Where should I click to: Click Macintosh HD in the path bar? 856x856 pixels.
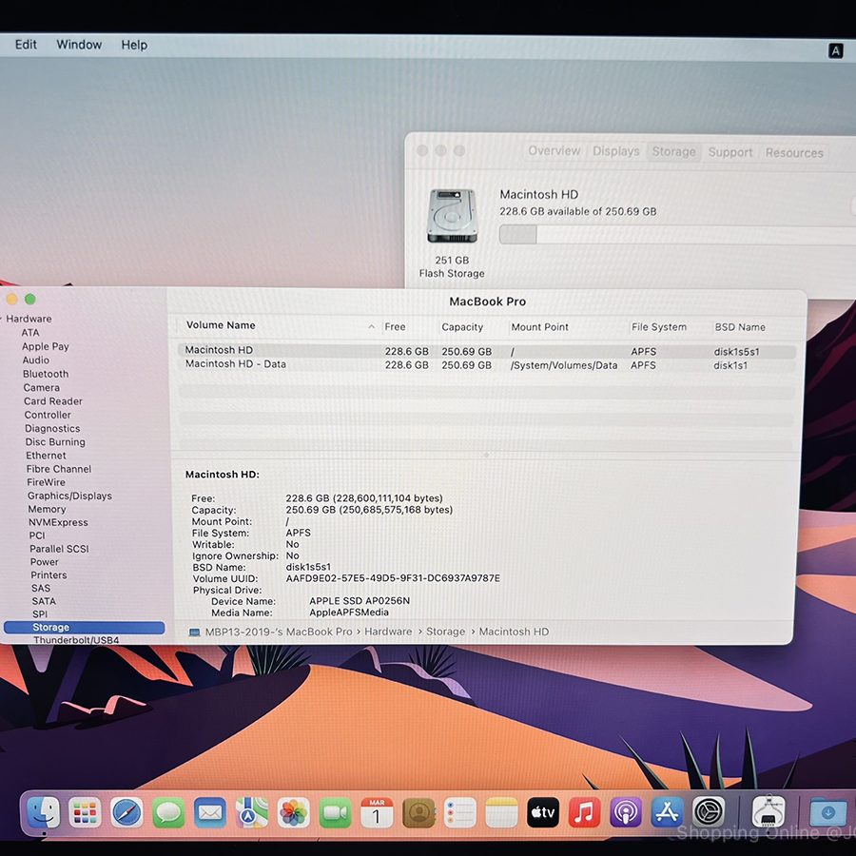point(514,632)
